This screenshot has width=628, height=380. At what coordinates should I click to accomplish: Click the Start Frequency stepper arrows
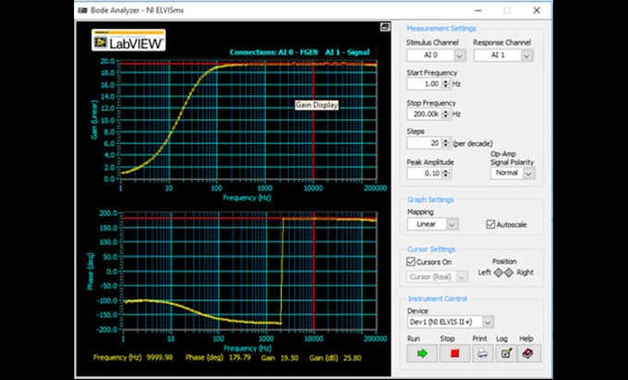coord(446,84)
